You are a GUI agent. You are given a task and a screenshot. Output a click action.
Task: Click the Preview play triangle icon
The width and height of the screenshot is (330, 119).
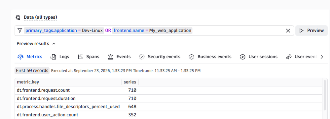tap(301, 31)
